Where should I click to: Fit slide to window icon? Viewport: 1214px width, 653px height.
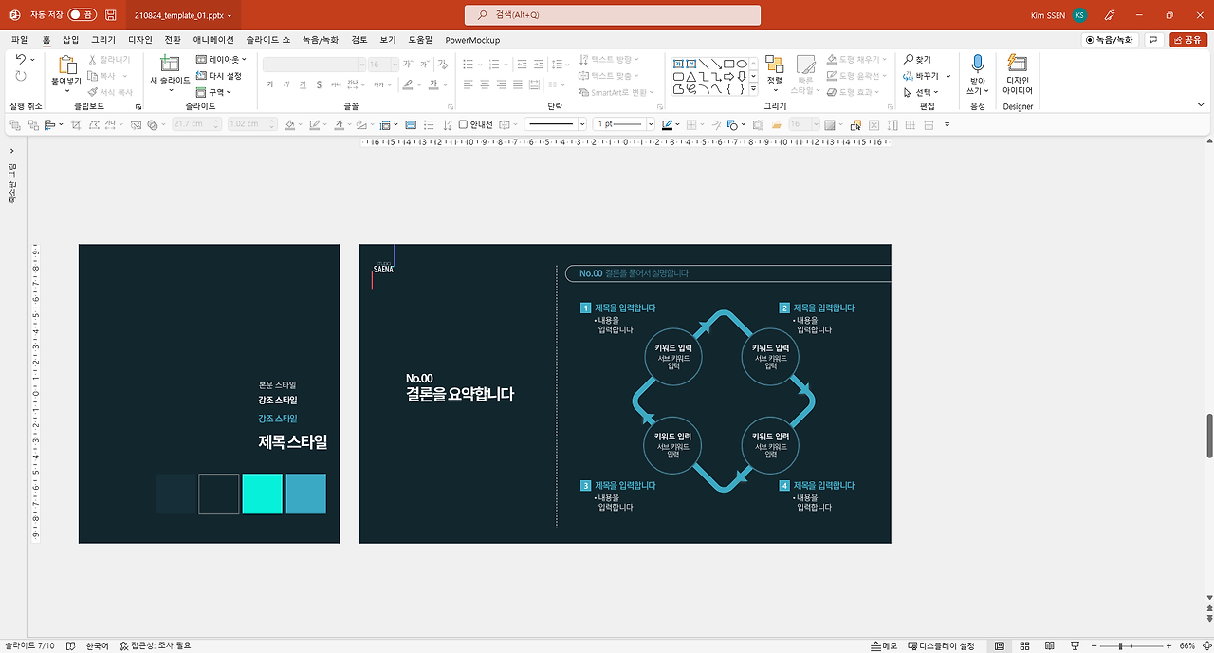tap(1205, 645)
